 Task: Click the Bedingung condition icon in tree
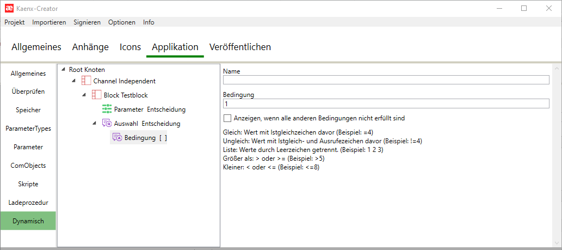117,138
